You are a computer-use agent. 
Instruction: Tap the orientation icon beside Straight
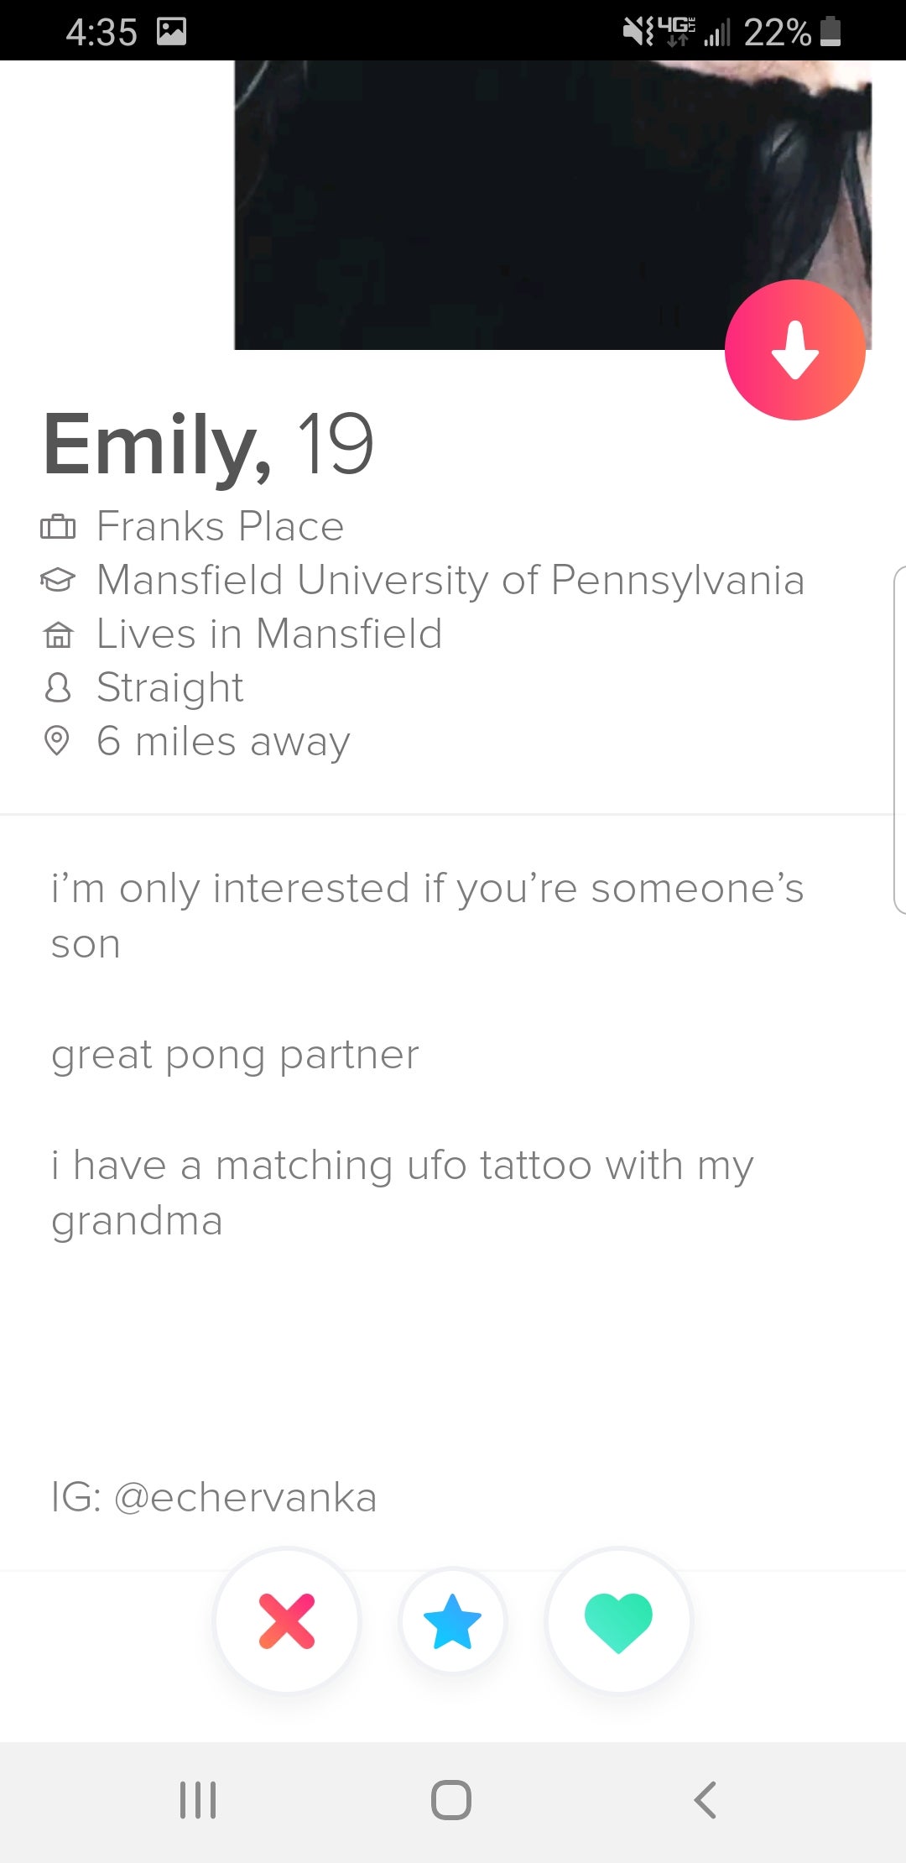[57, 688]
